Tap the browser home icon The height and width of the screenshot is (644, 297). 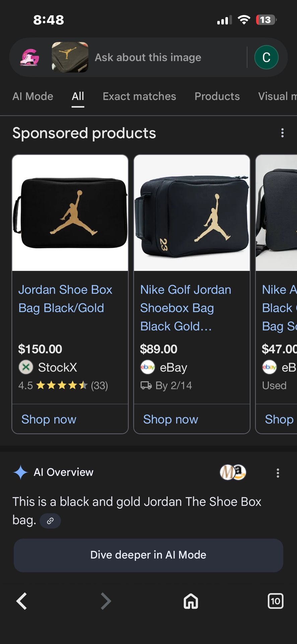(191, 601)
